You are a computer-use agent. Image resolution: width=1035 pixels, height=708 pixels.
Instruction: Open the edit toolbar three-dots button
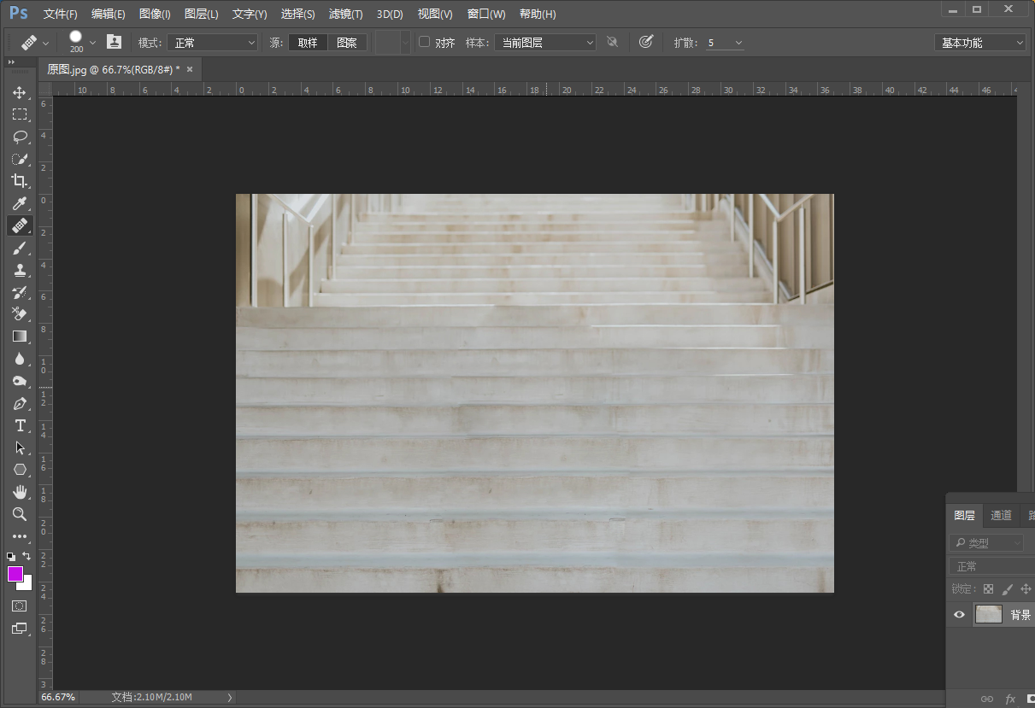20,536
